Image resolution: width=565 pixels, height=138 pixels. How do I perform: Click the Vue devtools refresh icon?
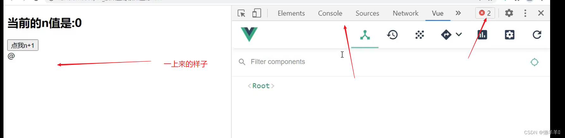[537, 35]
